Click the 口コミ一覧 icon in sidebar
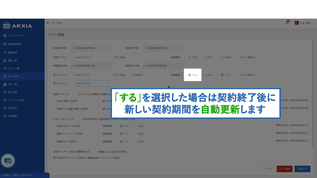The height and width of the screenshot is (178, 317). click(x=5, y=68)
